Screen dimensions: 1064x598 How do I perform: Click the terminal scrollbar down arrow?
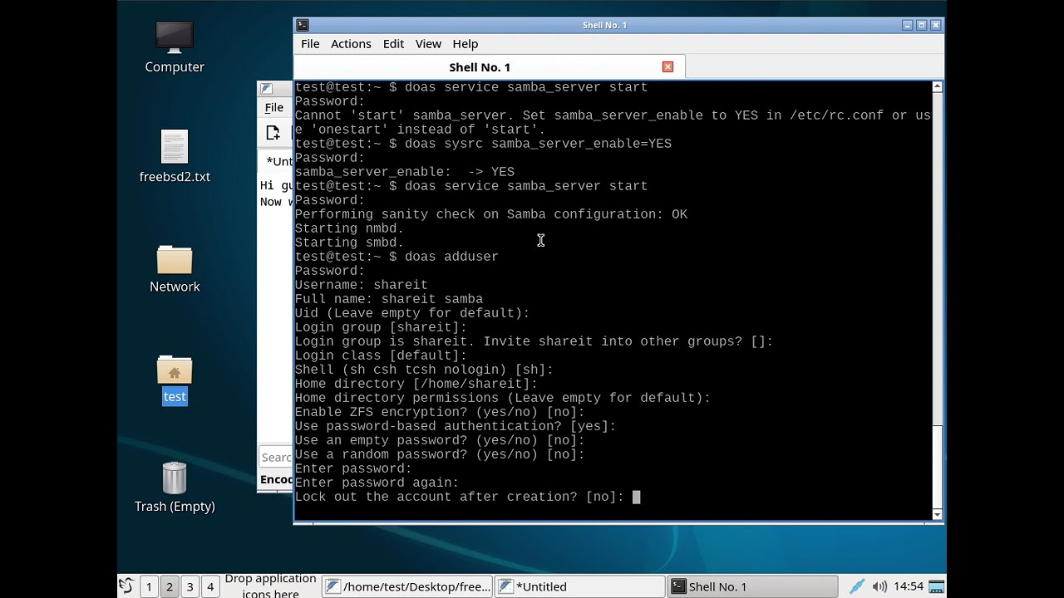[x=937, y=515]
